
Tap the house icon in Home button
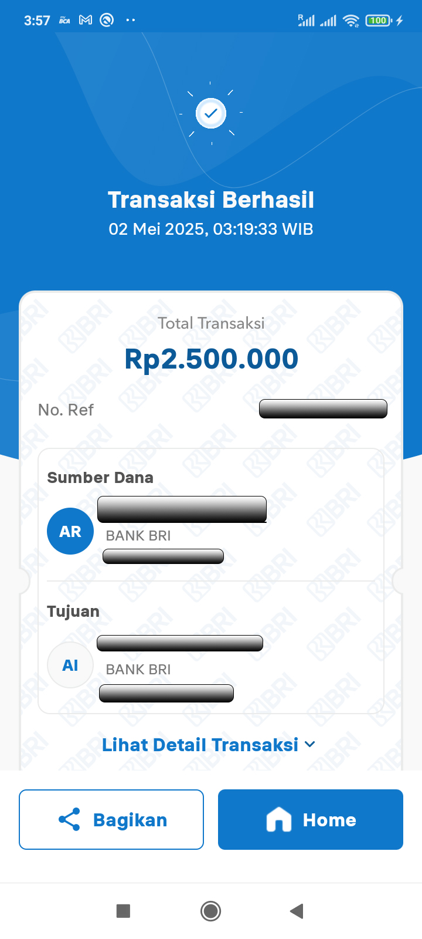279,819
